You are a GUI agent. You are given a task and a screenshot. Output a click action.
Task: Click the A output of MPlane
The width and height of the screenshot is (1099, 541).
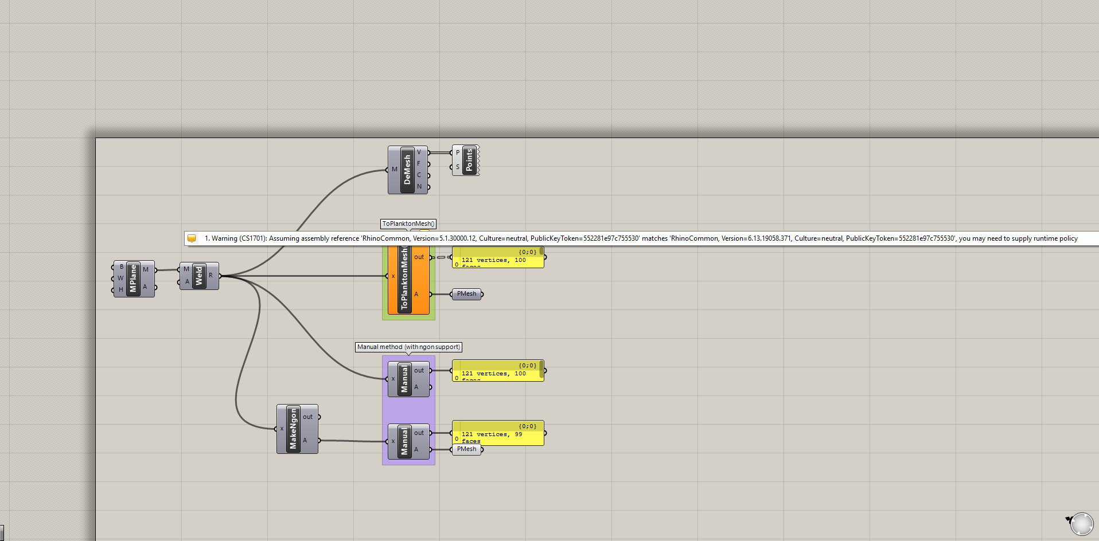(x=145, y=287)
